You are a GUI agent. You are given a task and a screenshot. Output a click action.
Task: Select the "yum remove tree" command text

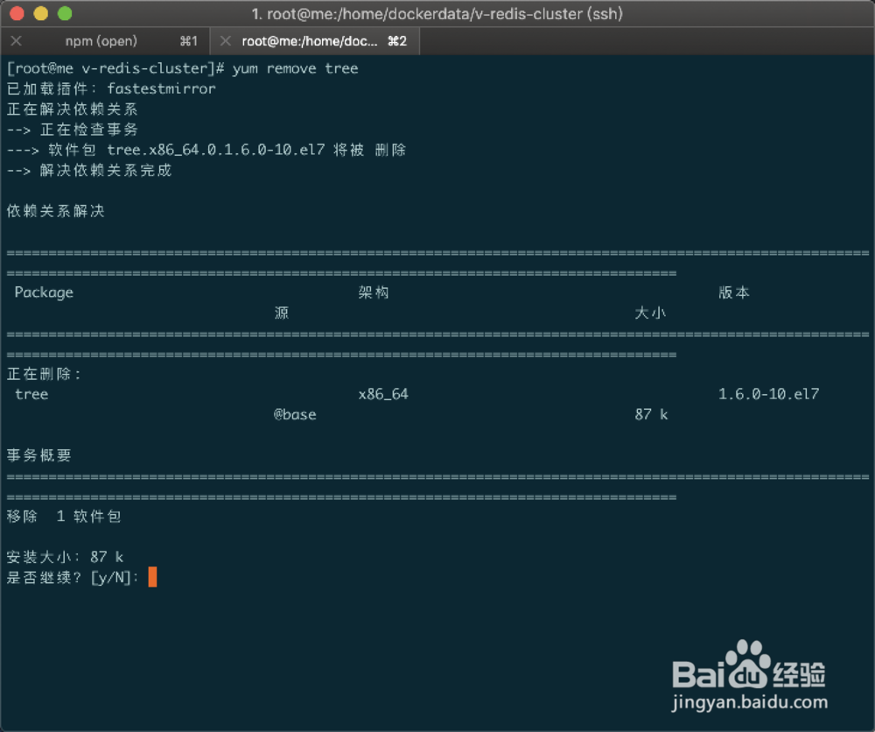coord(297,68)
